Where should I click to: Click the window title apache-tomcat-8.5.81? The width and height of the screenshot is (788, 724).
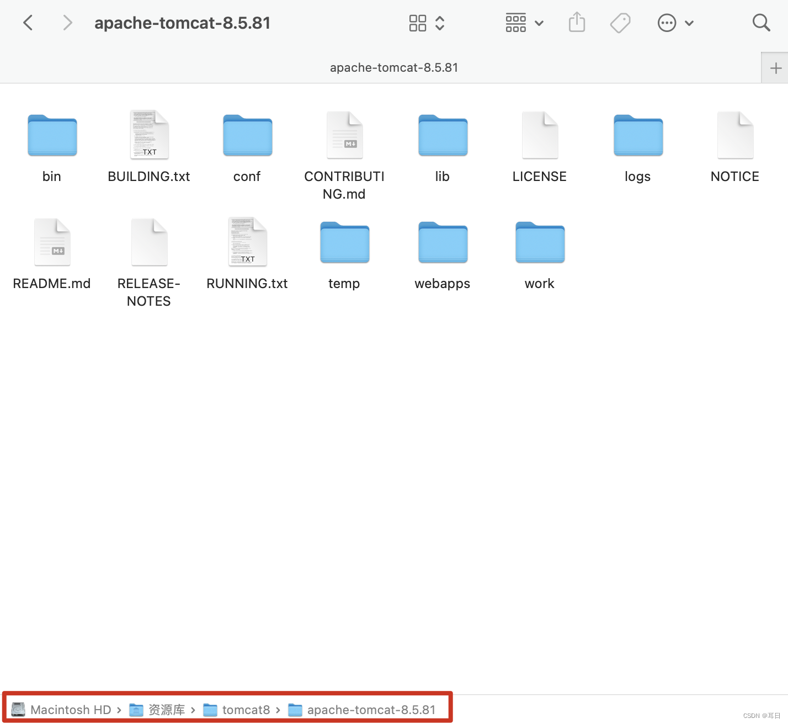tap(182, 23)
